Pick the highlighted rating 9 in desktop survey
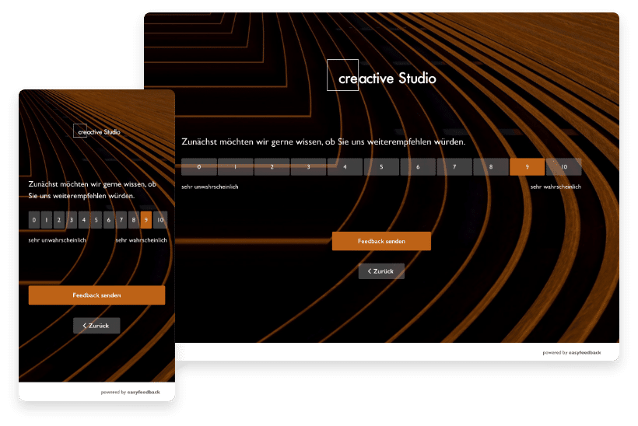638x426 pixels. coord(528,166)
